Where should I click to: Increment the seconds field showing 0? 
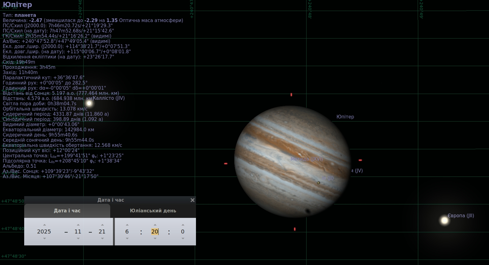183,225
